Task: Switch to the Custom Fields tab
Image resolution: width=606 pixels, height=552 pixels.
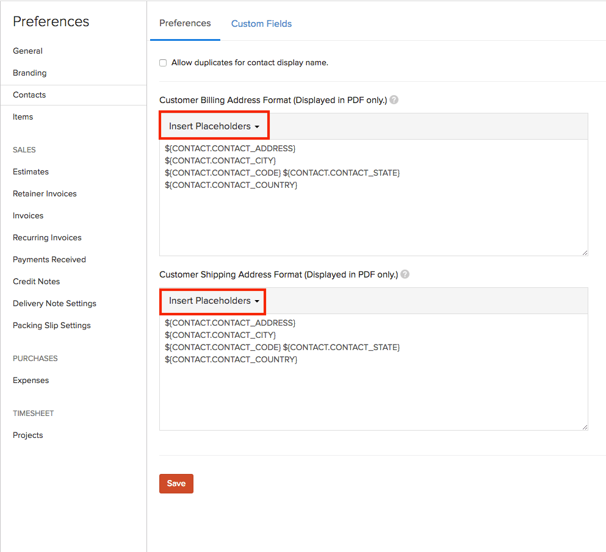Action: tap(261, 24)
